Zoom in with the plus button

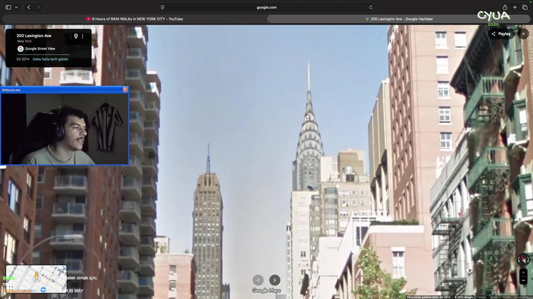[x=523, y=272]
